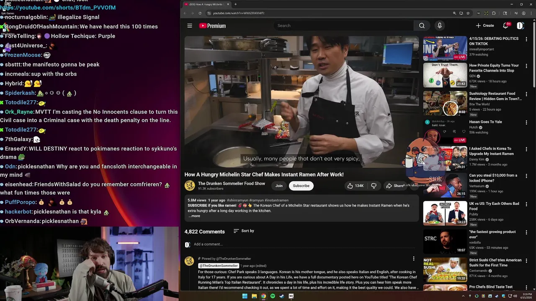Open YouTube notifications bell
The image size is (536, 301).
(505, 26)
